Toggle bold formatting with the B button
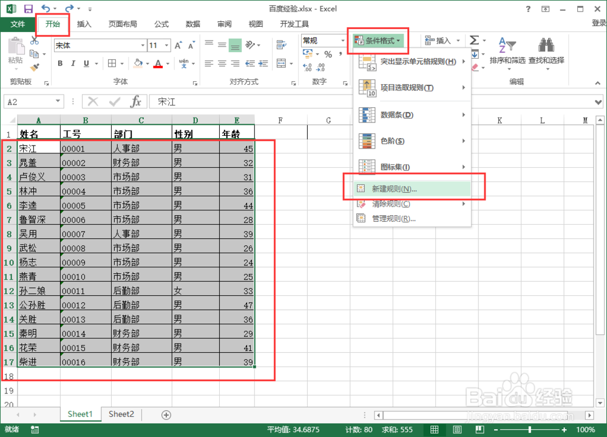The image size is (607, 437). tap(59, 64)
